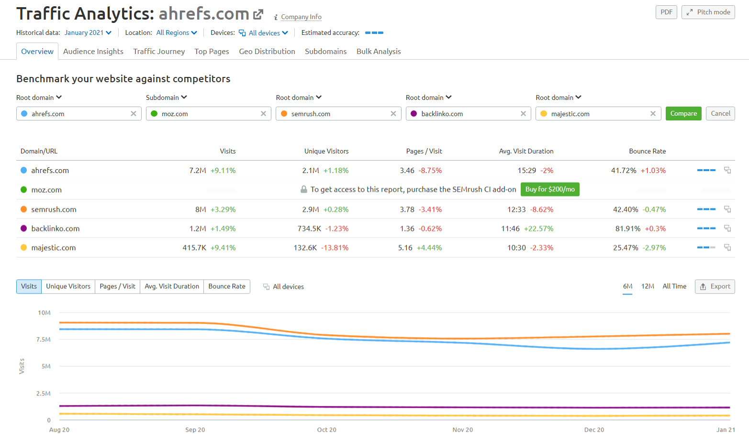Open the Subdomain type dropdown for moz.com
749x434 pixels.
tap(166, 98)
